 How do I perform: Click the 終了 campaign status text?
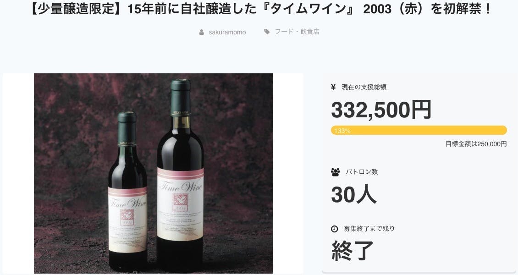(x=353, y=250)
